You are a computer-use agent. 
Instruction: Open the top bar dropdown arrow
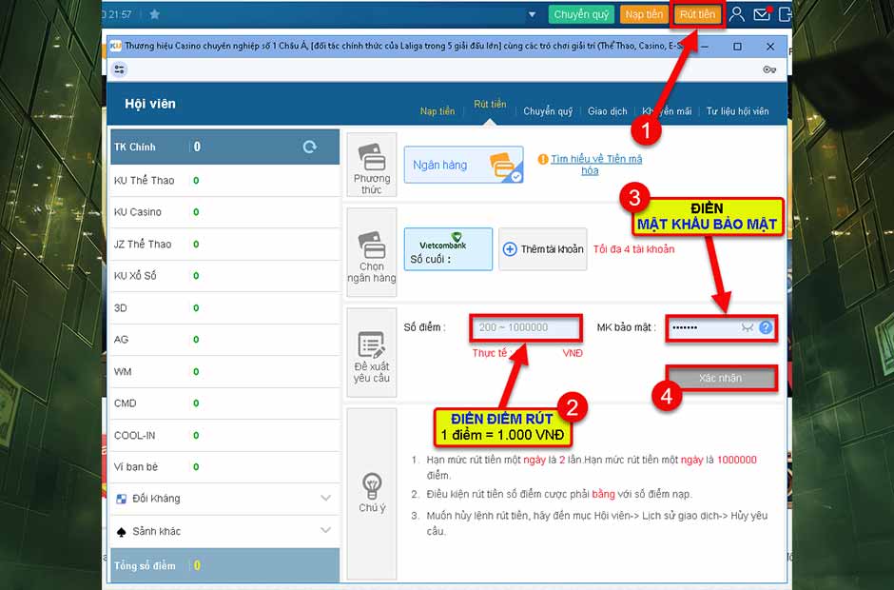click(532, 15)
